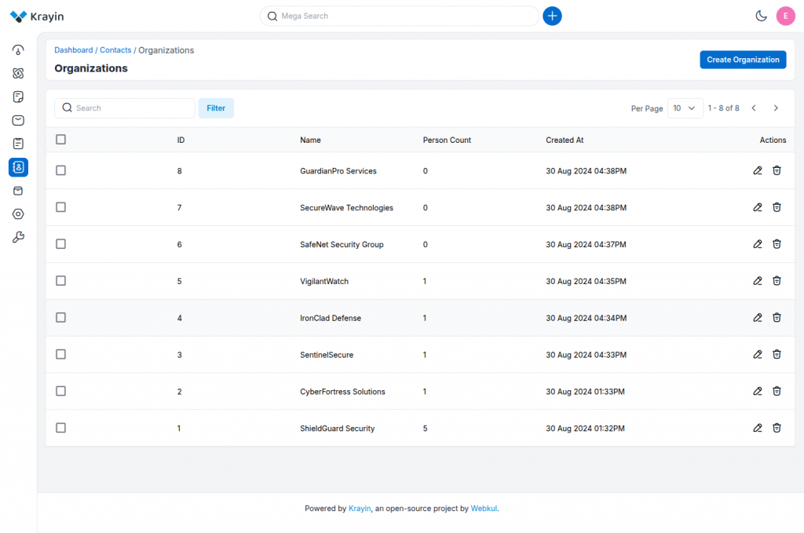Open the Activities icon in sidebar
Image resolution: width=804 pixels, height=533 pixels.
(x=18, y=144)
